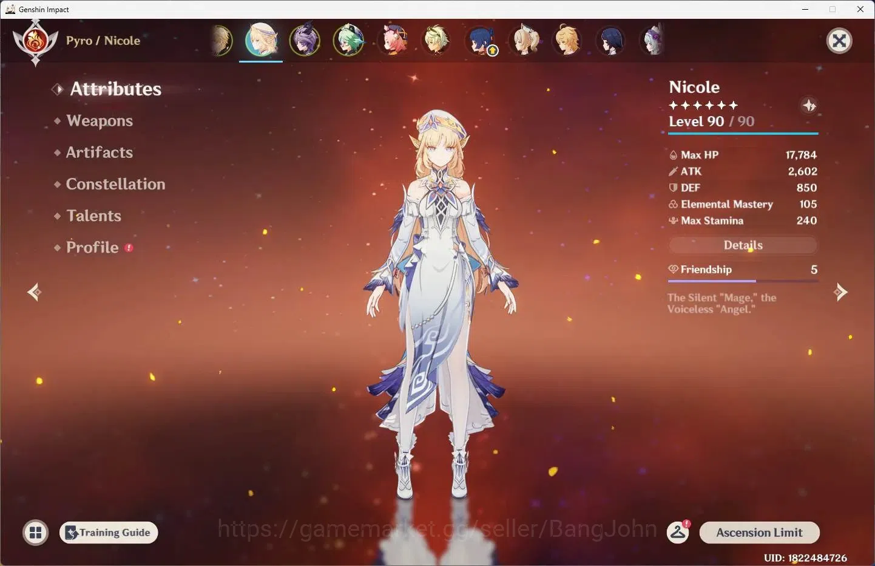Image resolution: width=875 pixels, height=566 pixels.
Task: Select the green-haired character portrait
Action: click(x=349, y=41)
